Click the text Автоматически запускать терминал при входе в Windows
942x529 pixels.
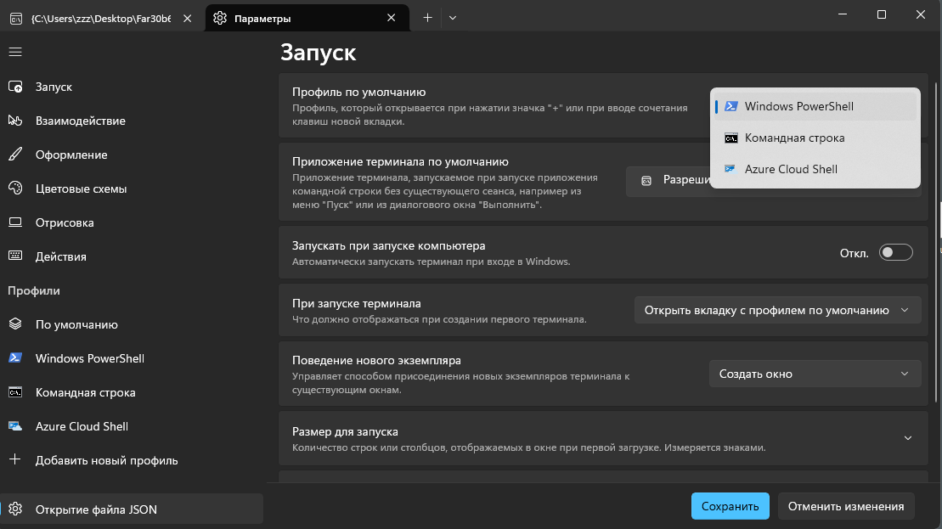point(431,262)
